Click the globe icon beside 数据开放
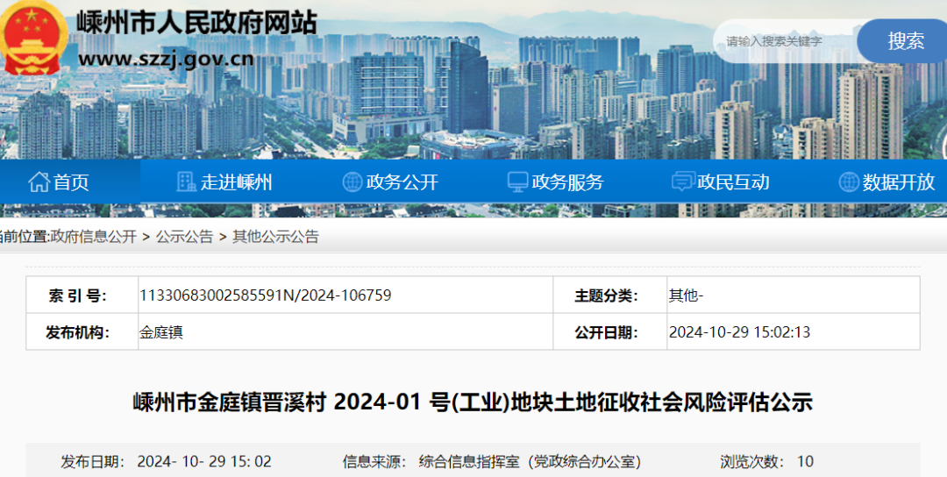 click(x=848, y=182)
